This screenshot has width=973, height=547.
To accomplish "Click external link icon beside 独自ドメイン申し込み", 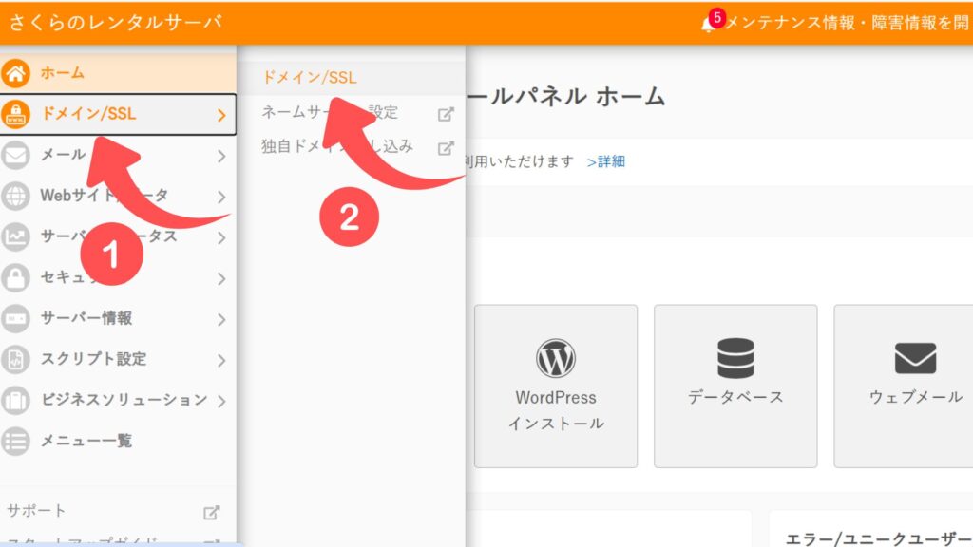I will coord(446,148).
